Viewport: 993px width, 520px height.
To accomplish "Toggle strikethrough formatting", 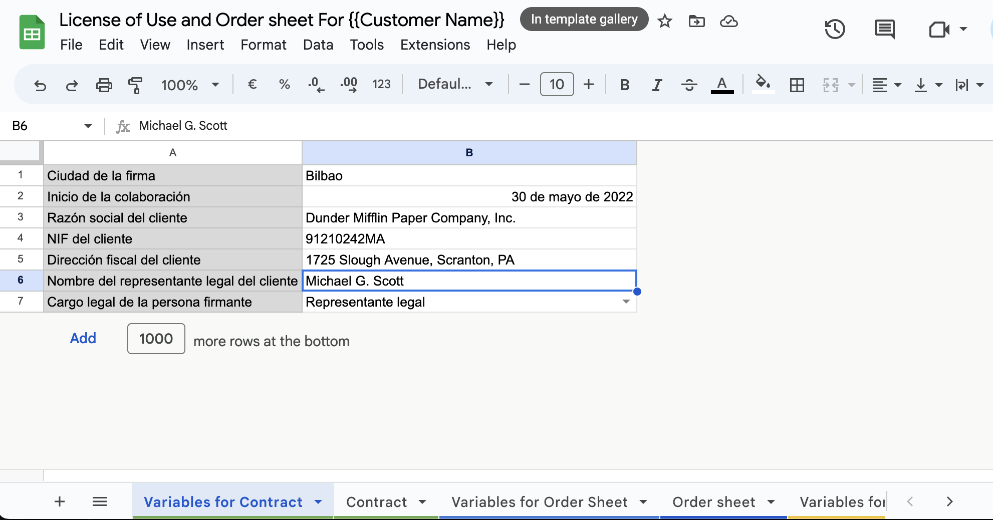I will [x=689, y=85].
